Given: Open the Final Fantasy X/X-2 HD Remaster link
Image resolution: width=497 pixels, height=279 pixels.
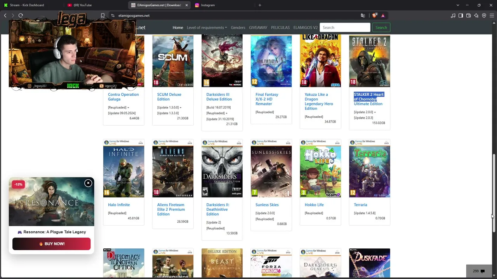Looking at the screenshot, I should tap(267, 99).
